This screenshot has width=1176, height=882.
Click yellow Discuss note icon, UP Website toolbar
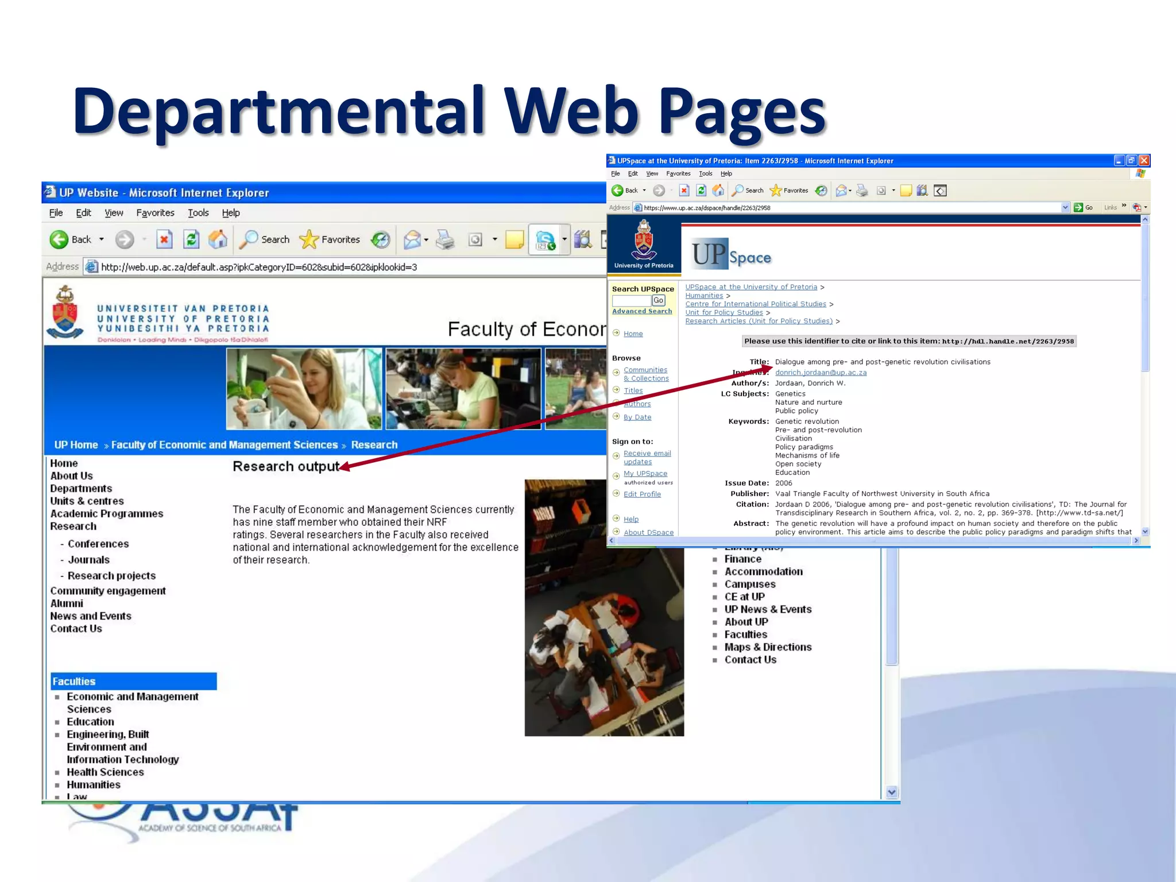(x=514, y=239)
